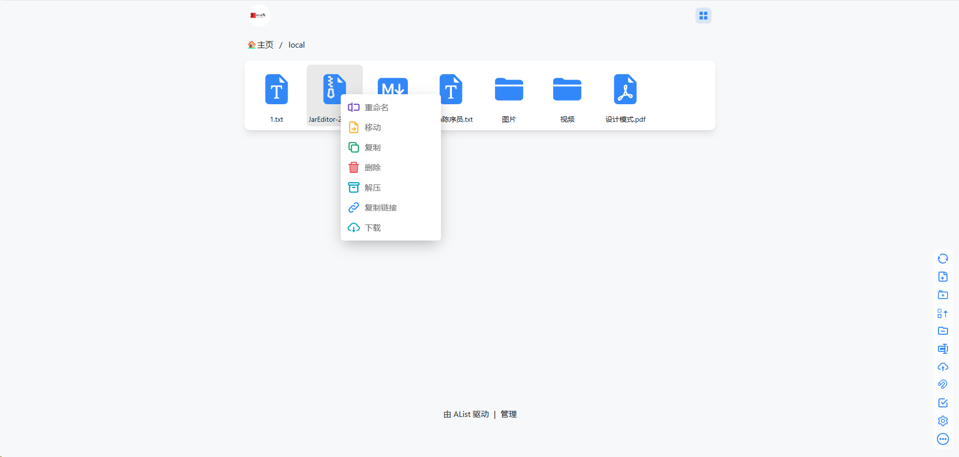
Task: Choose 移动 in the context menu
Action: coord(391,127)
